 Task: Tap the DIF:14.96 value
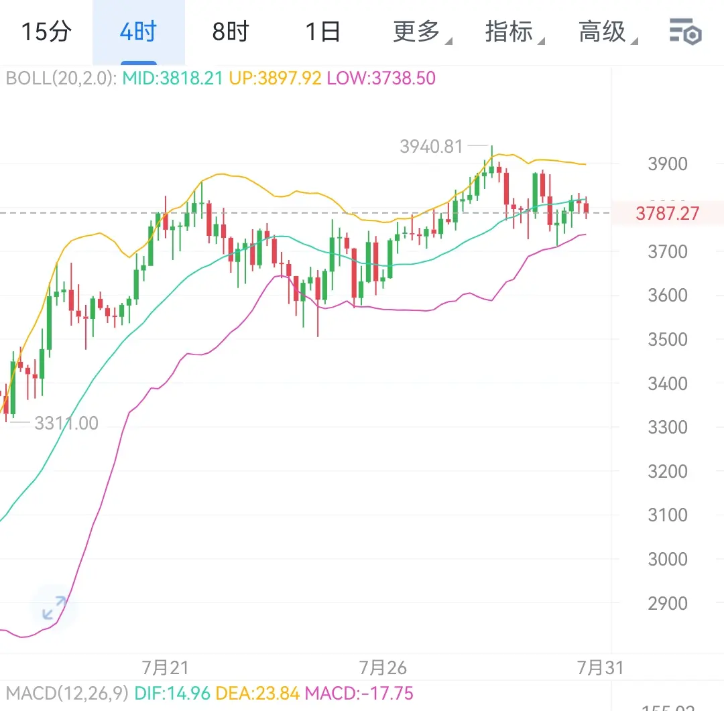[x=172, y=693]
